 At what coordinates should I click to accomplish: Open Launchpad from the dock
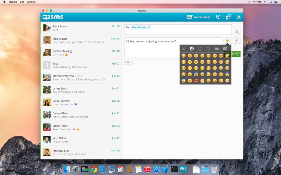pyautogui.click(x=76, y=169)
